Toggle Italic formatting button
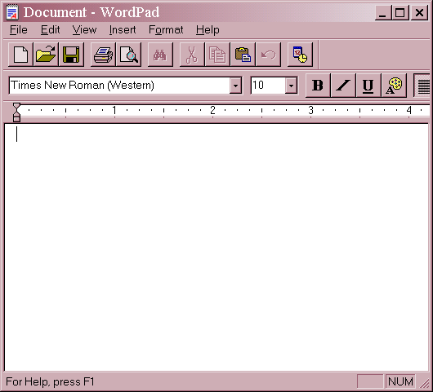 coord(343,86)
